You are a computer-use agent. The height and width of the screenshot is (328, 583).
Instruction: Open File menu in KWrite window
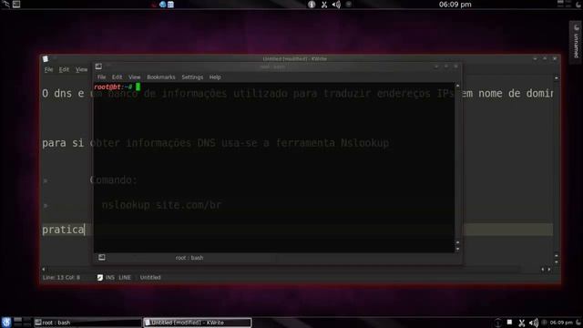tap(48, 69)
